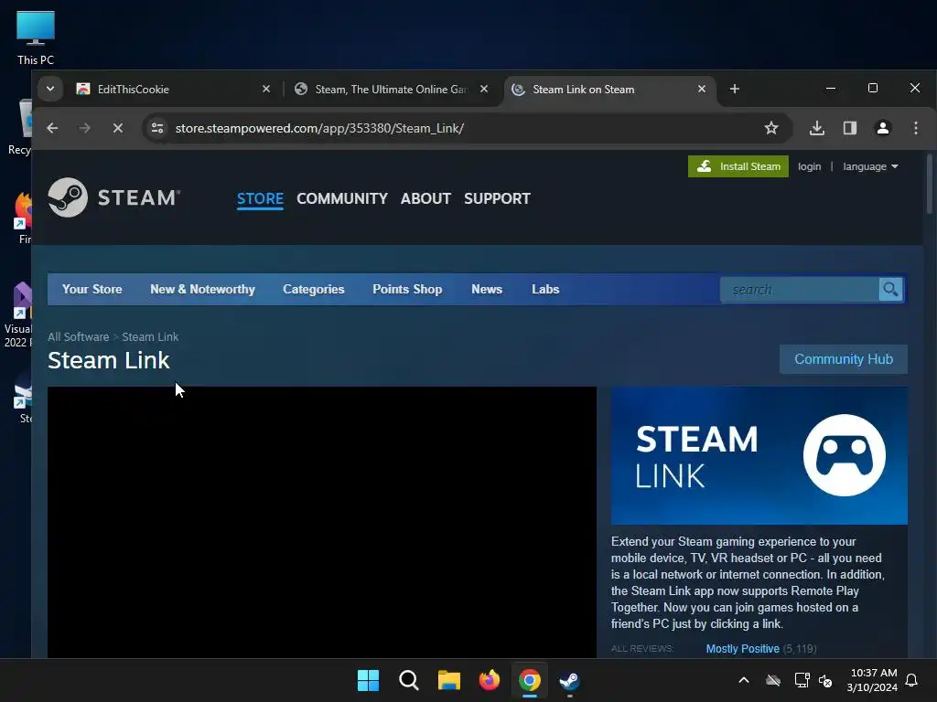The height and width of the screenshot is (702, 937).
Task: Open Windows Start menu
Action: pyautogui.click(x=368, y=680)
